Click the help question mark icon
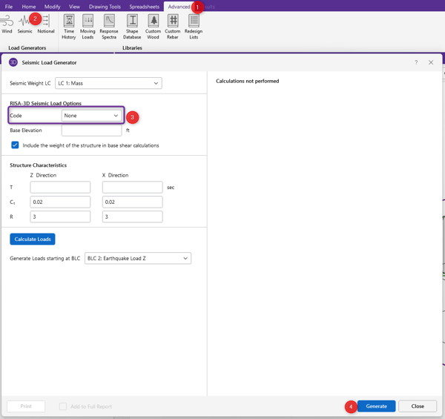The image size is (445, 419). click(416, 62)
